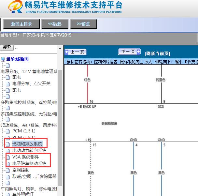Click the SCS pin label in diagram
Screen dimensions: 198x196
coord(161,106)
